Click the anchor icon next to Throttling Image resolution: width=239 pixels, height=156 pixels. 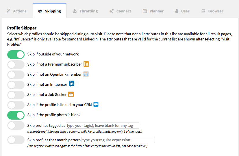75,11
